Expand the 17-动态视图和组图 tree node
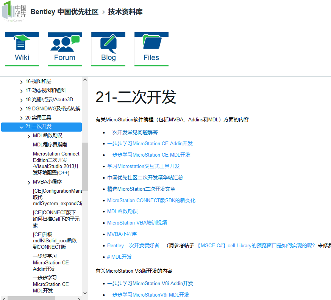 (21, 91)
